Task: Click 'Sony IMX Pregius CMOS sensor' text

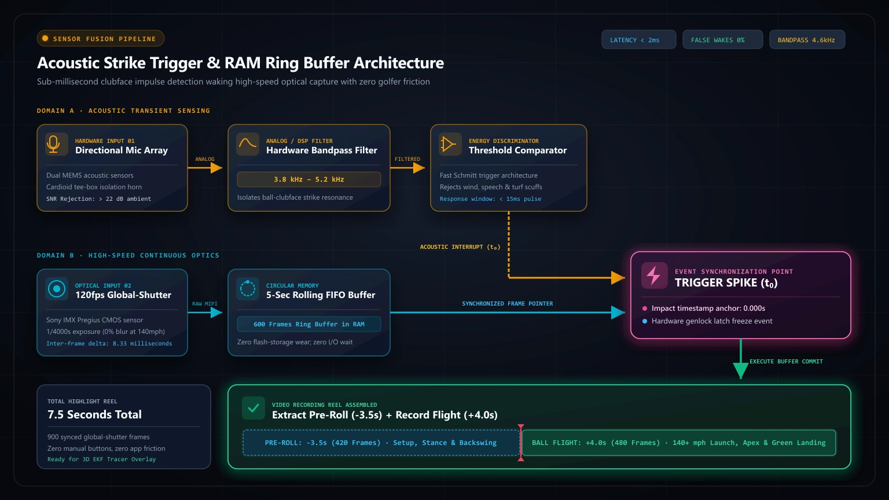Action: (x=95, y=320)
